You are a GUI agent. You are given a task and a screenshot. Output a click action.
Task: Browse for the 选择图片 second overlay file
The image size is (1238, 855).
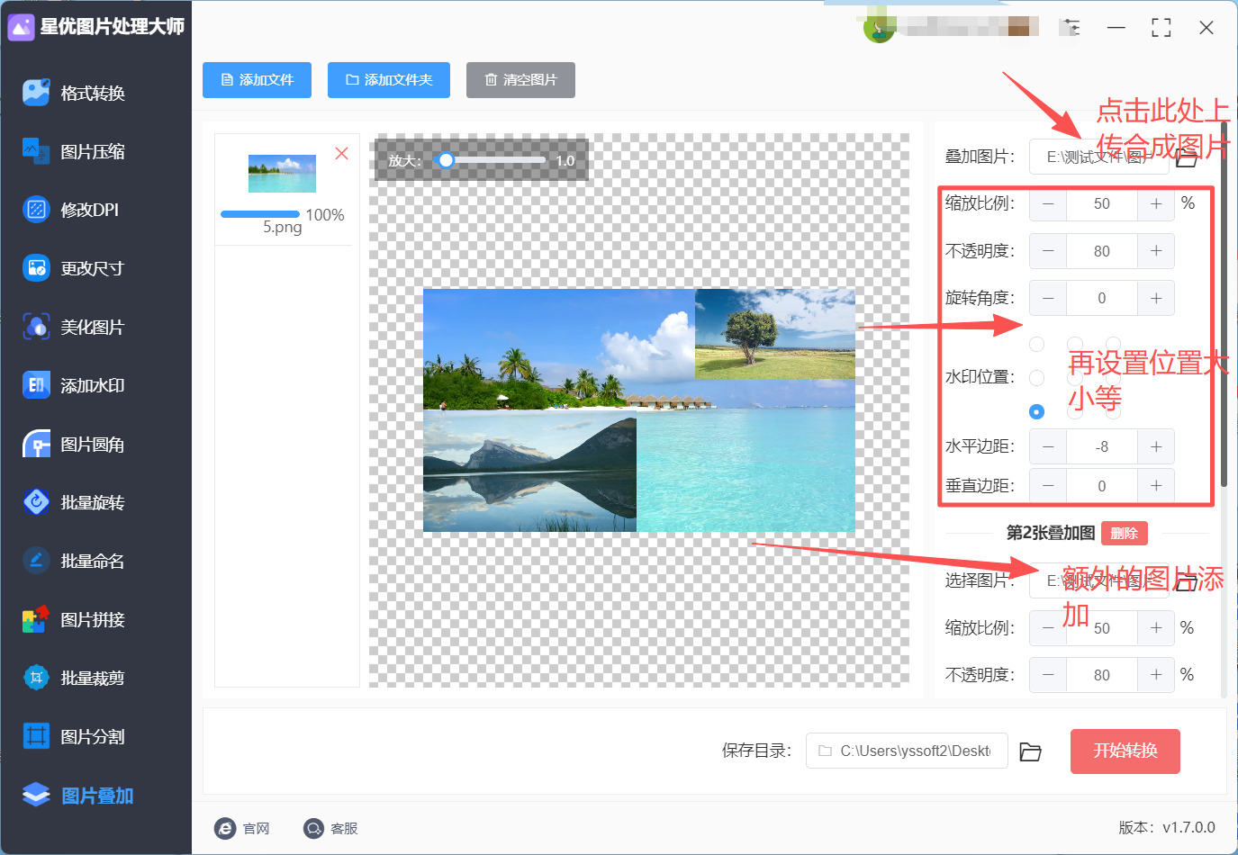click(x=1187, y=581)
